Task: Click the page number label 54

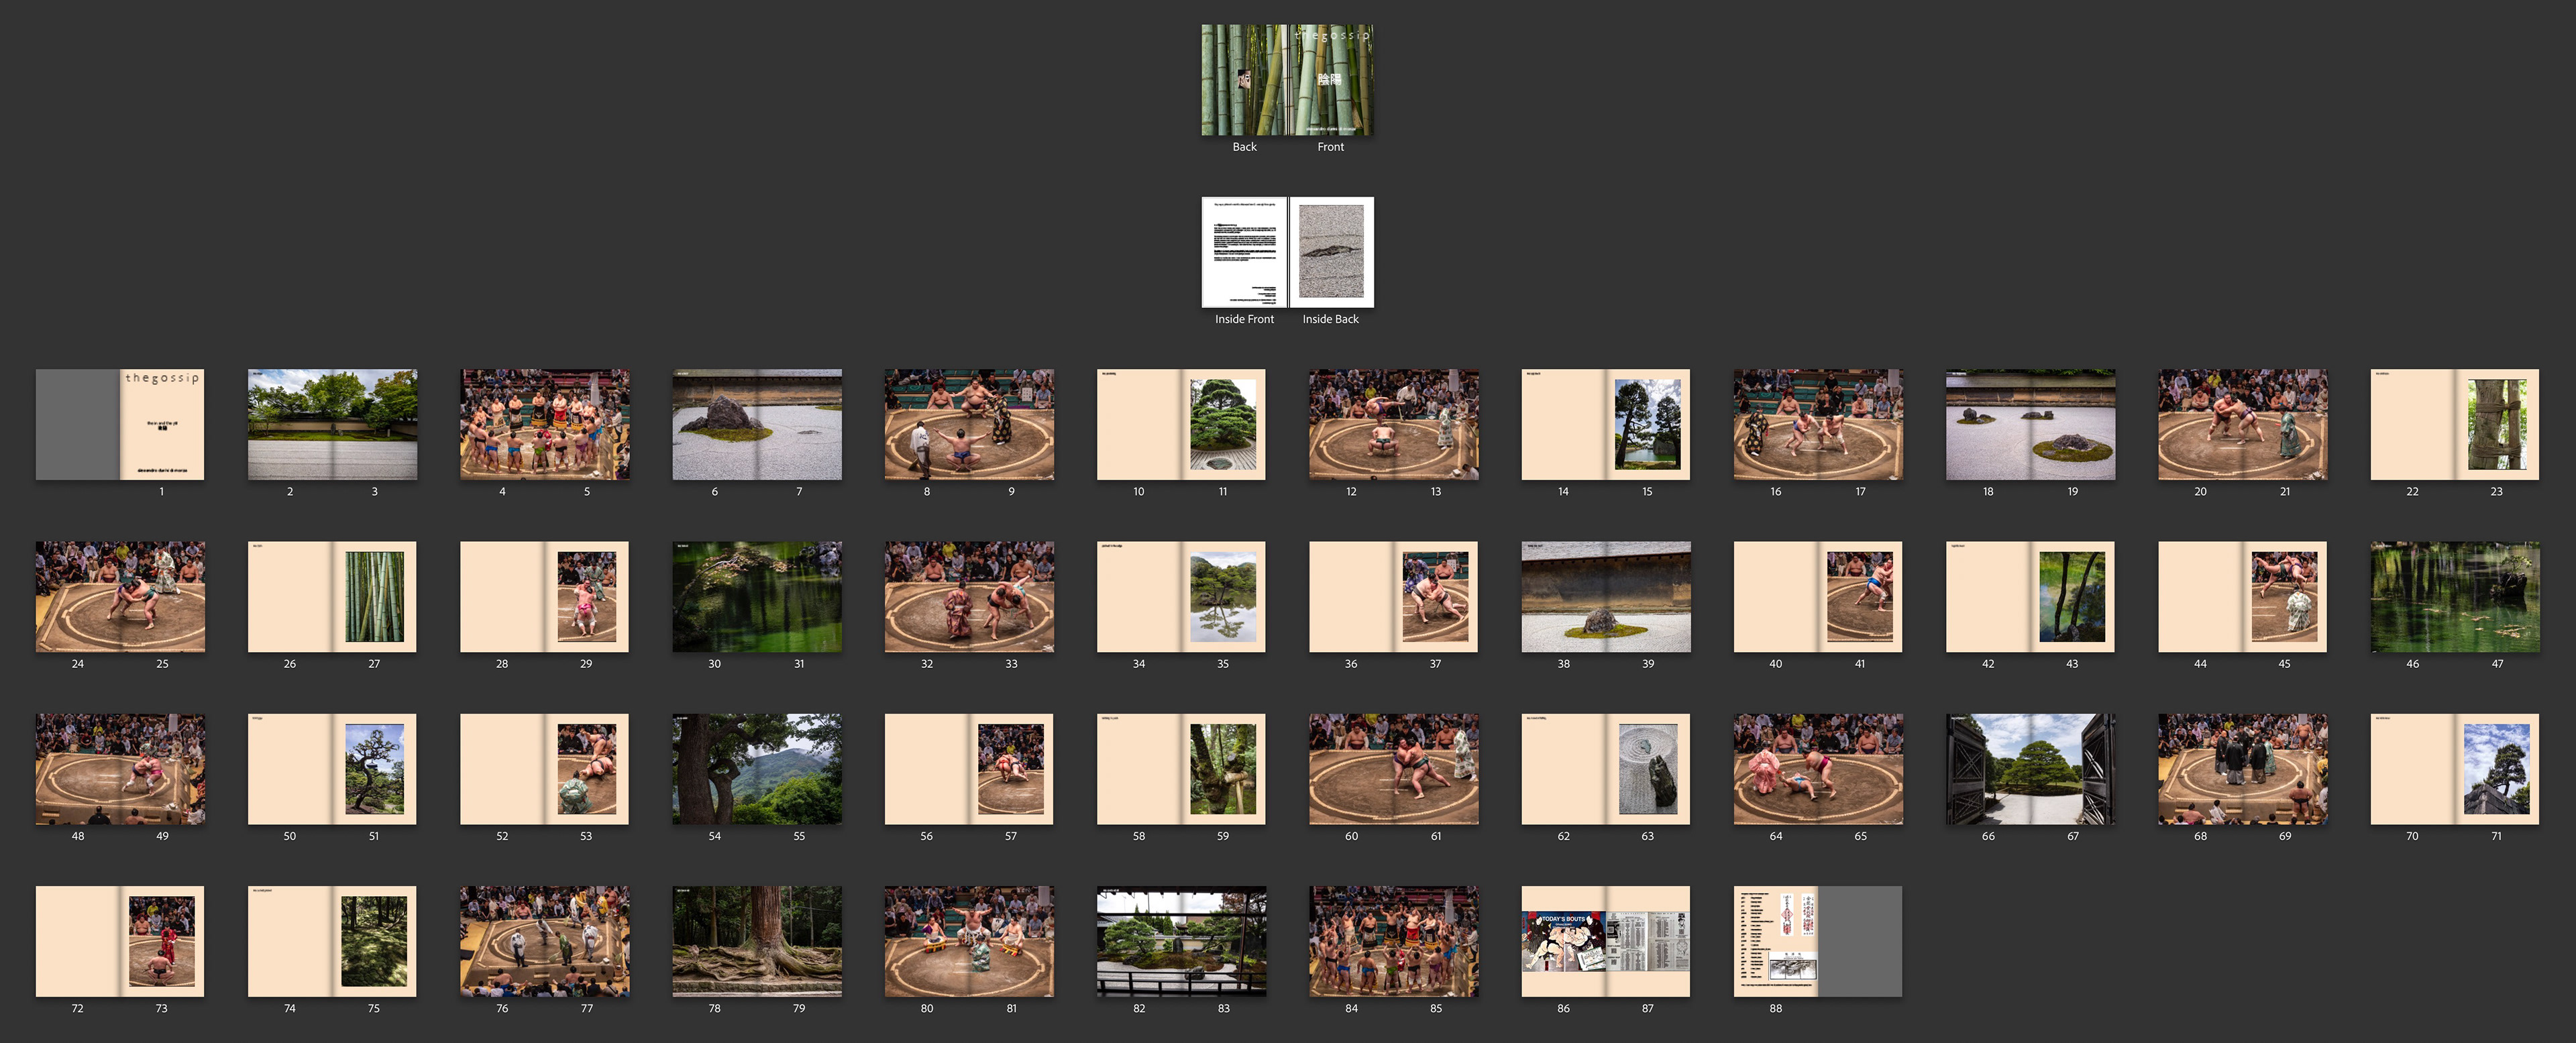Action: point(714,836)
